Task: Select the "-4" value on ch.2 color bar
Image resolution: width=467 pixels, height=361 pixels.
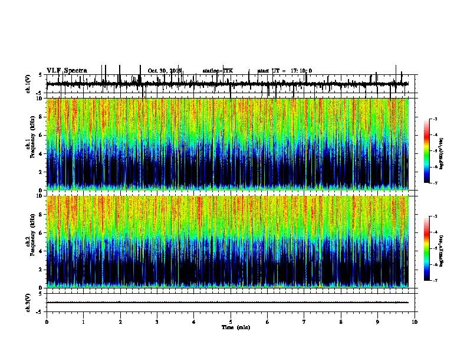Action: click(435, 232)
